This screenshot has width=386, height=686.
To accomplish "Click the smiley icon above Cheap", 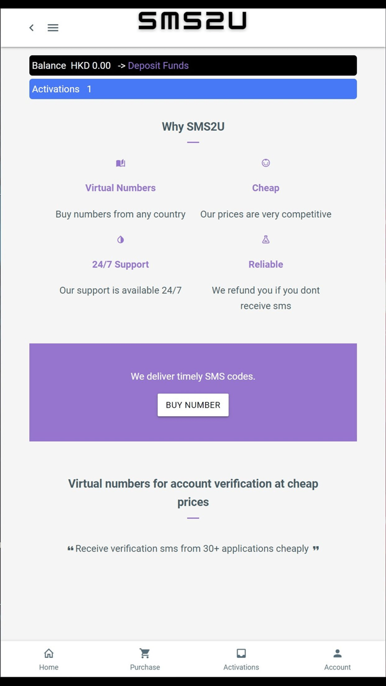I will click(x=266, y=163).
